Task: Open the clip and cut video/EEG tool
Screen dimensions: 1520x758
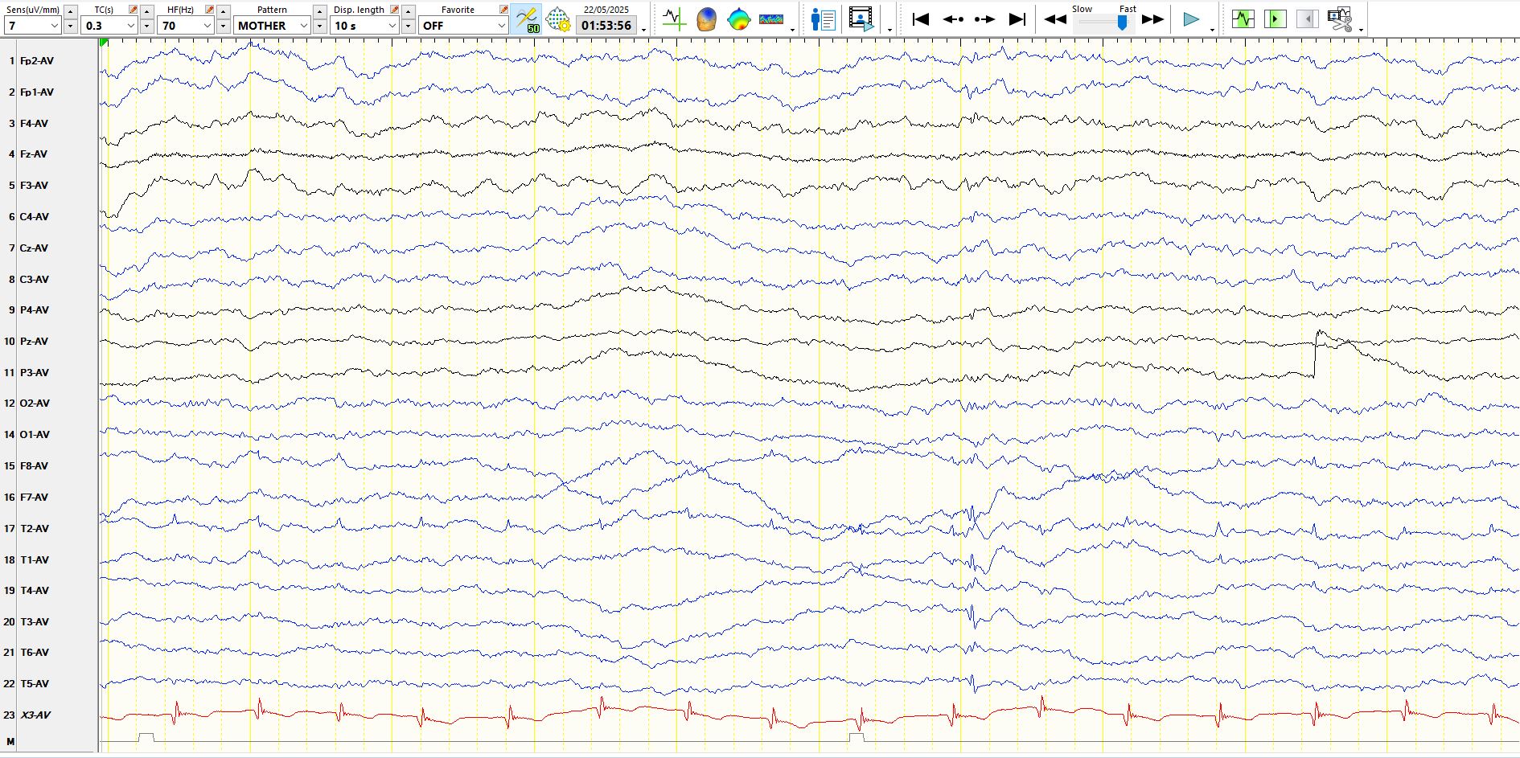Action: (1340, 19)
